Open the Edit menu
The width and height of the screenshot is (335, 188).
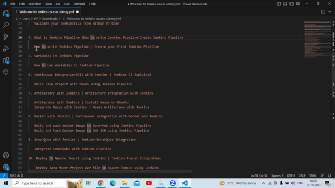point(21,4)
